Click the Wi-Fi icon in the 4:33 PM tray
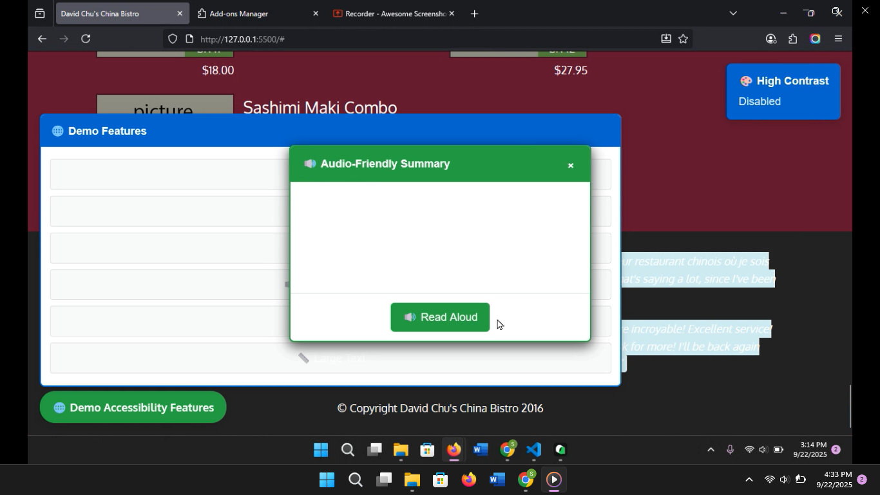The image size is (880, 495). click(x=769, y=480)
